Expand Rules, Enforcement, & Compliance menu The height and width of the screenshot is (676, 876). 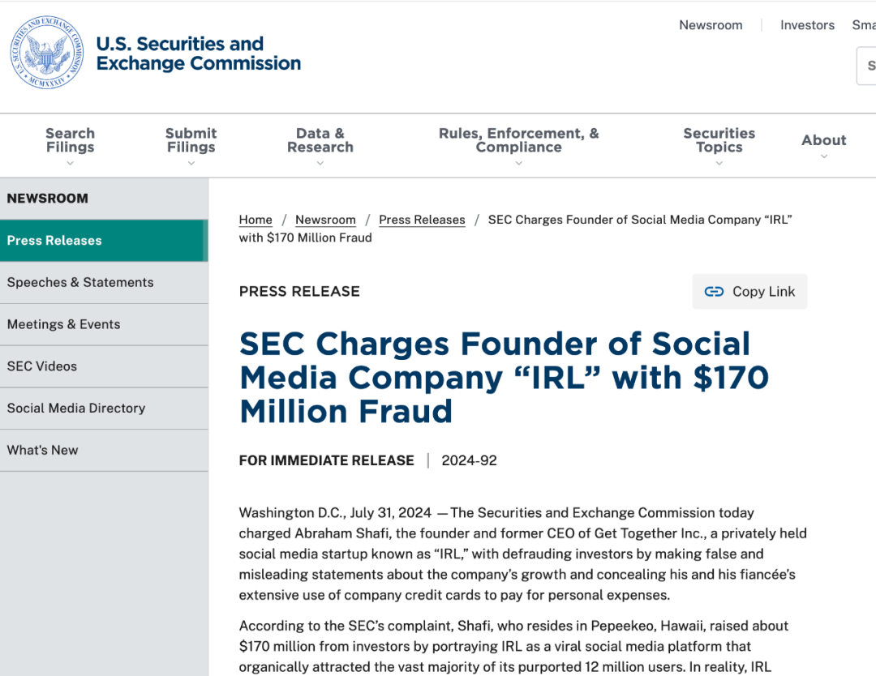tap(519, 163)
